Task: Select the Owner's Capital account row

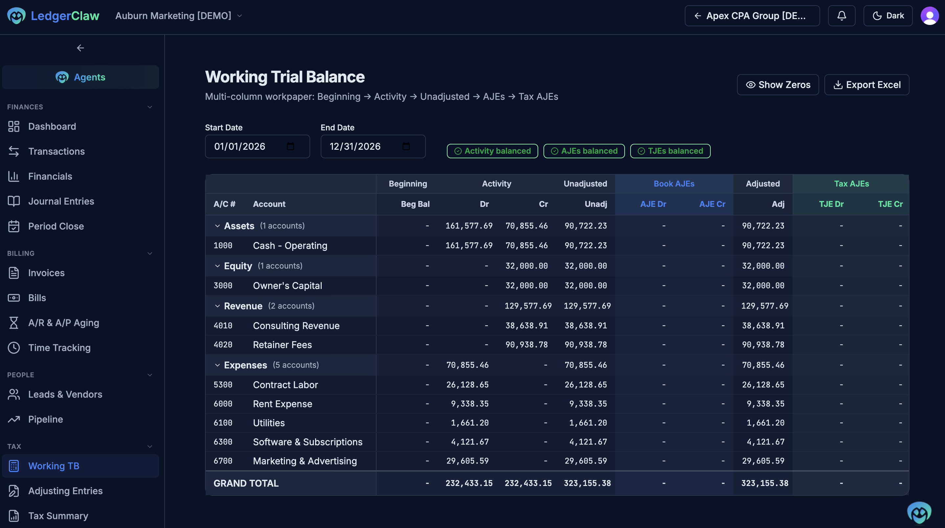Action: 557,286
